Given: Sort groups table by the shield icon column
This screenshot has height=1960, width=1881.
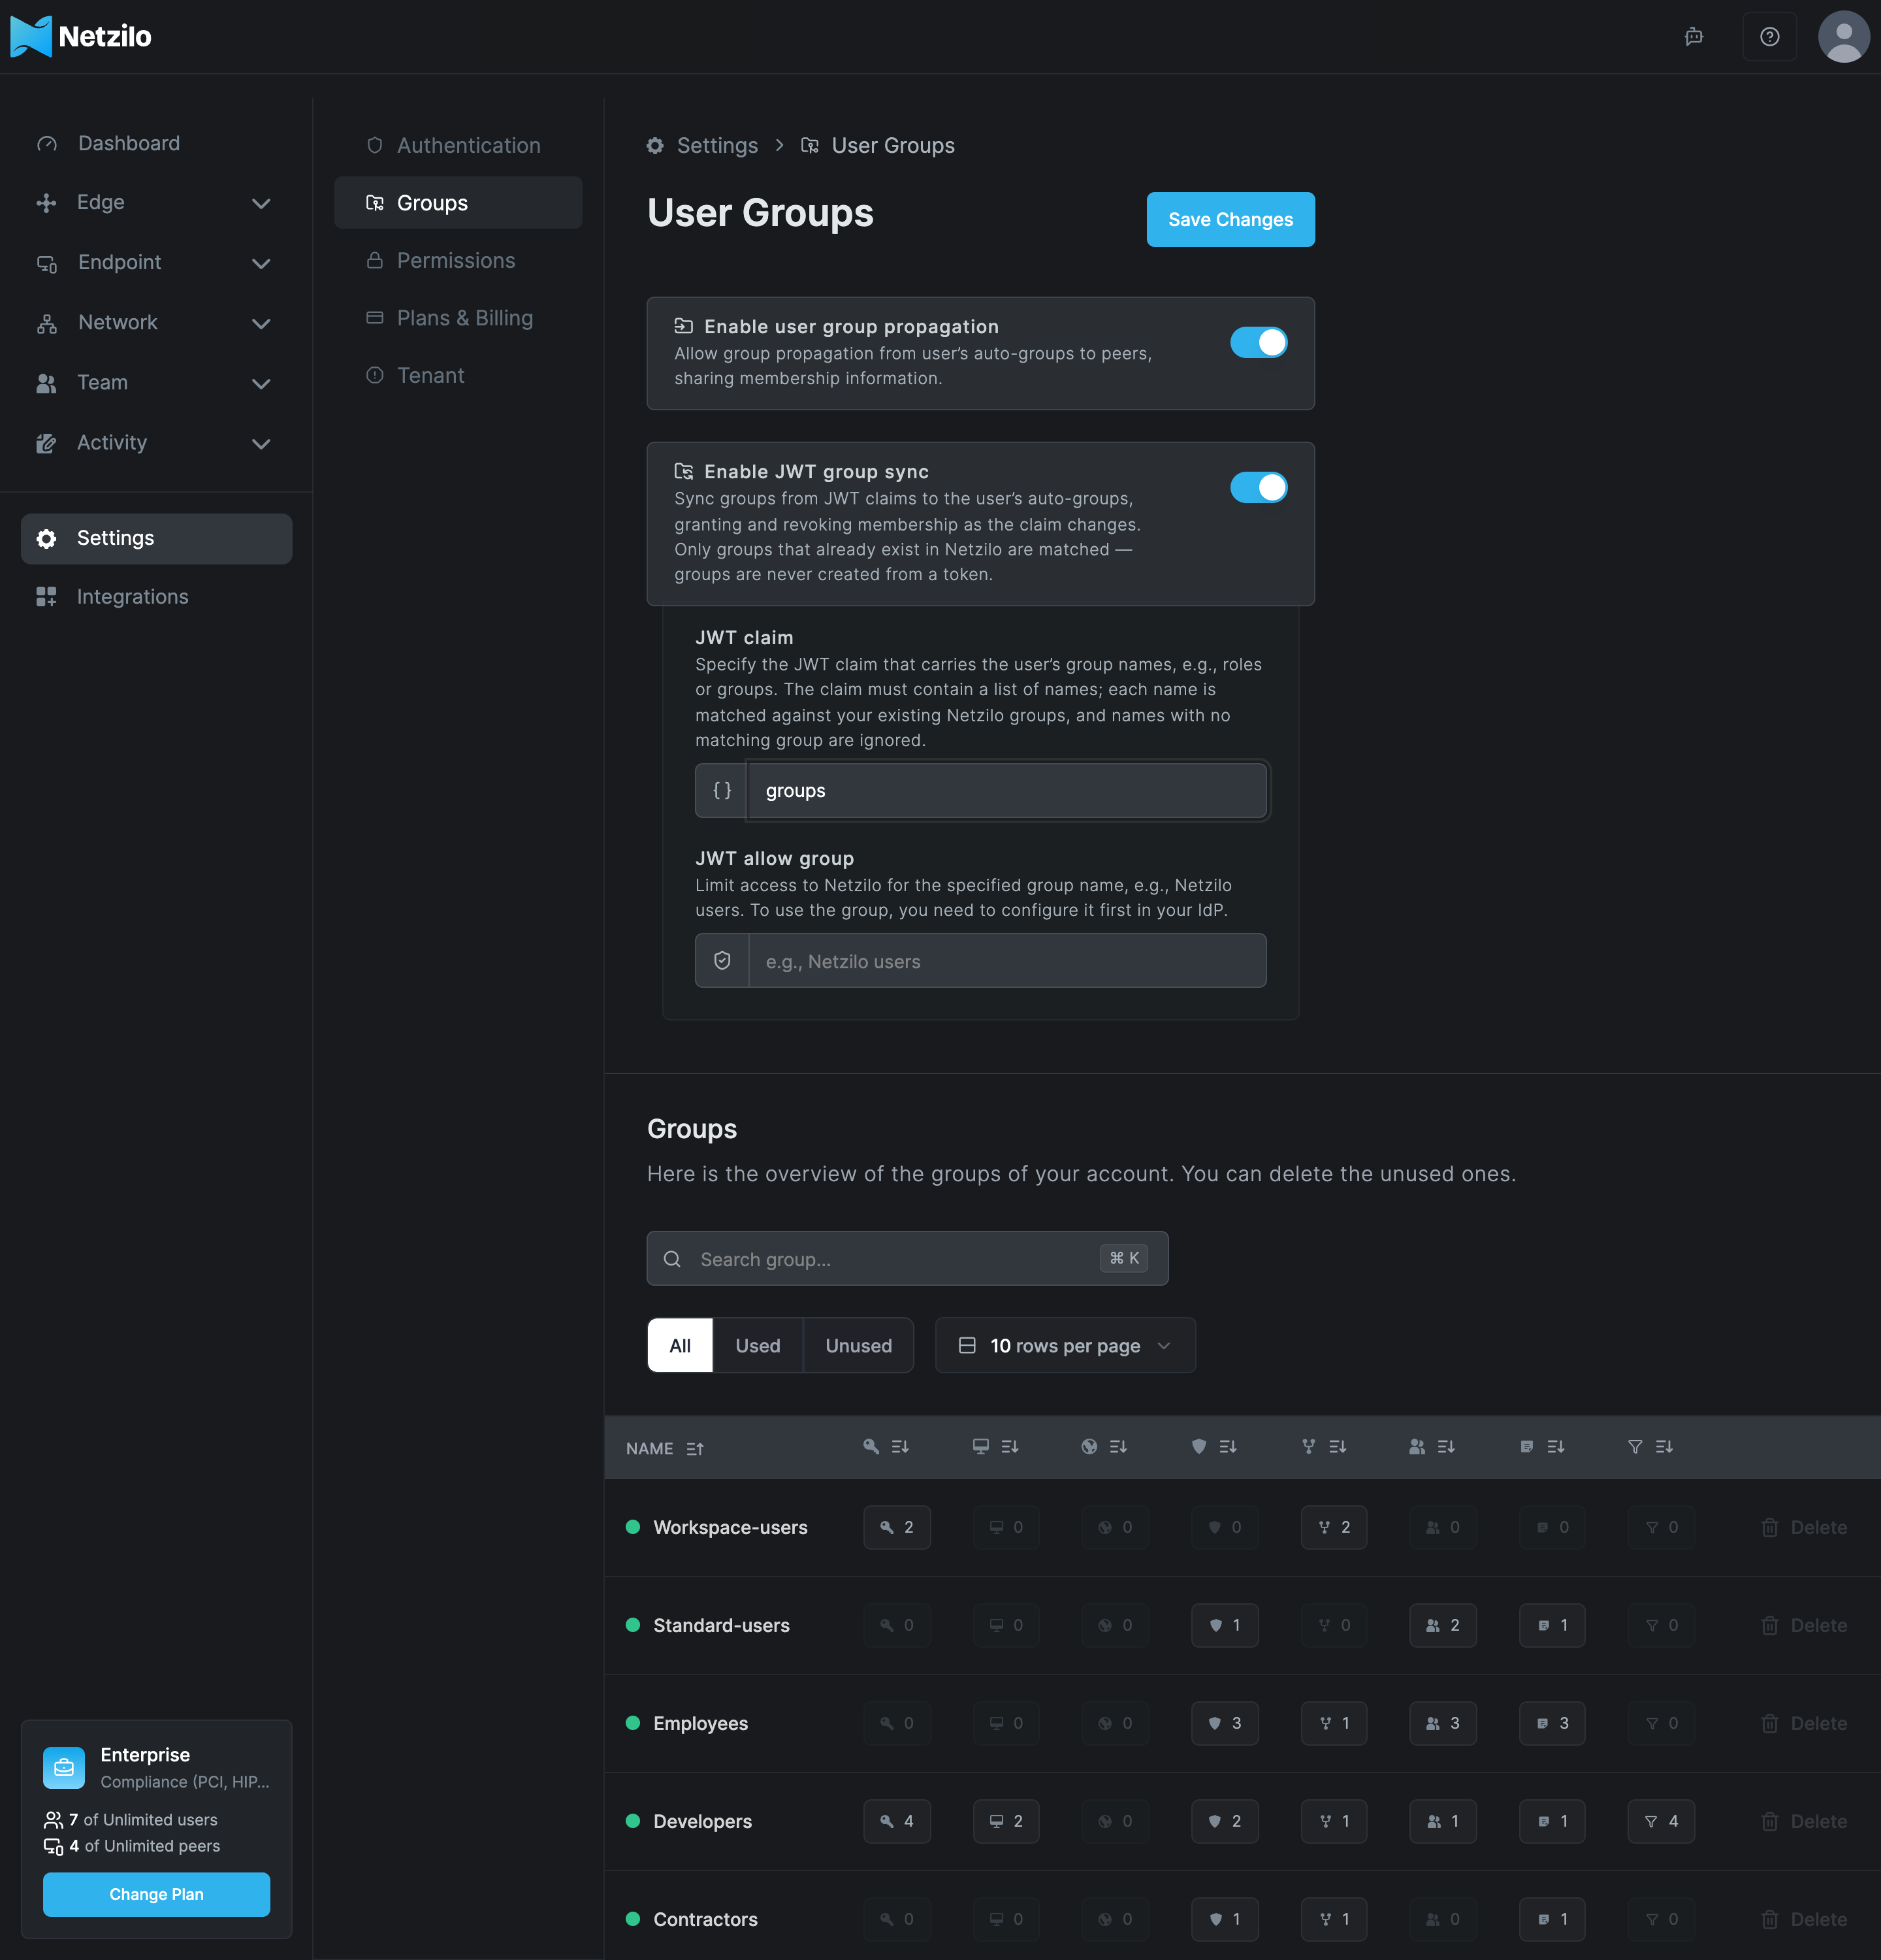Looking at the screenshot, I should 1214,1447.
